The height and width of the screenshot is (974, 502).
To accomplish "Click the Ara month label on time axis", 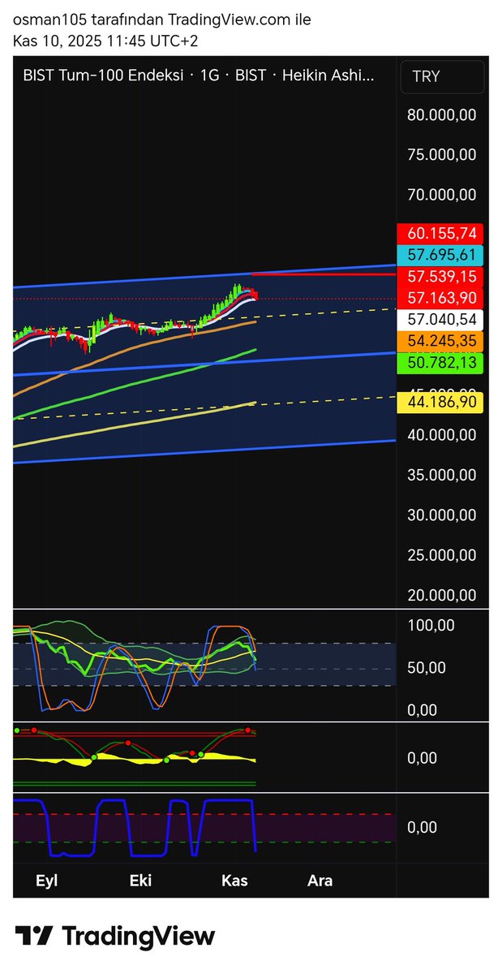I will pyautogui.click(x=320, y=881).
